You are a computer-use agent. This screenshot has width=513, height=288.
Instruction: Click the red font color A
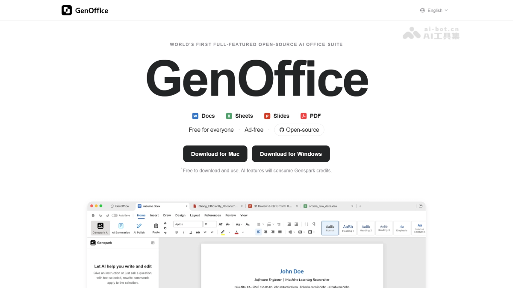pyautogui.click(x=236, y=233)
